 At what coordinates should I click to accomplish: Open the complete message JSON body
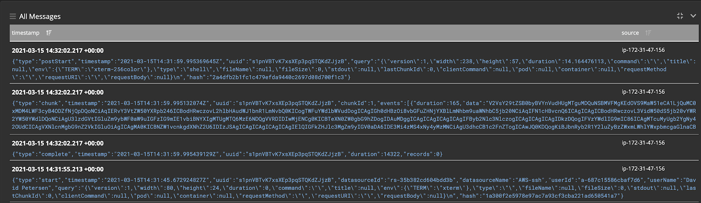227,154
